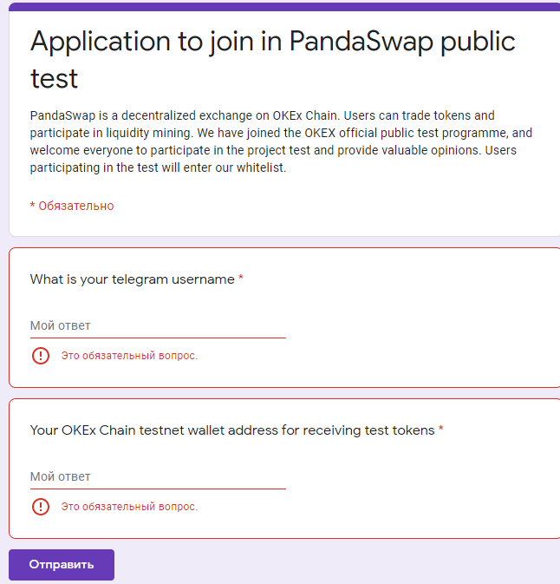560x584 pixels.
Task: Focus the wallet address answer field
Action: (x=157, y=477)
